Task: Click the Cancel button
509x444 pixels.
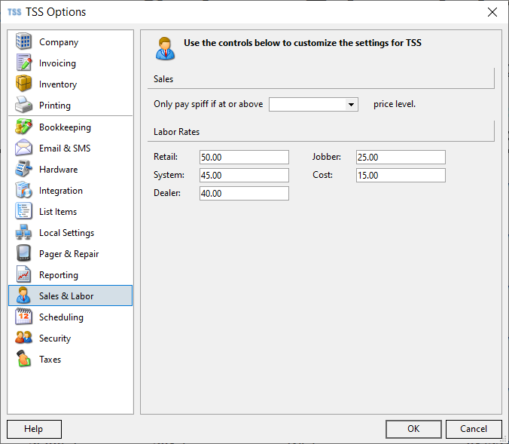Action: click(x=474, y=429)
